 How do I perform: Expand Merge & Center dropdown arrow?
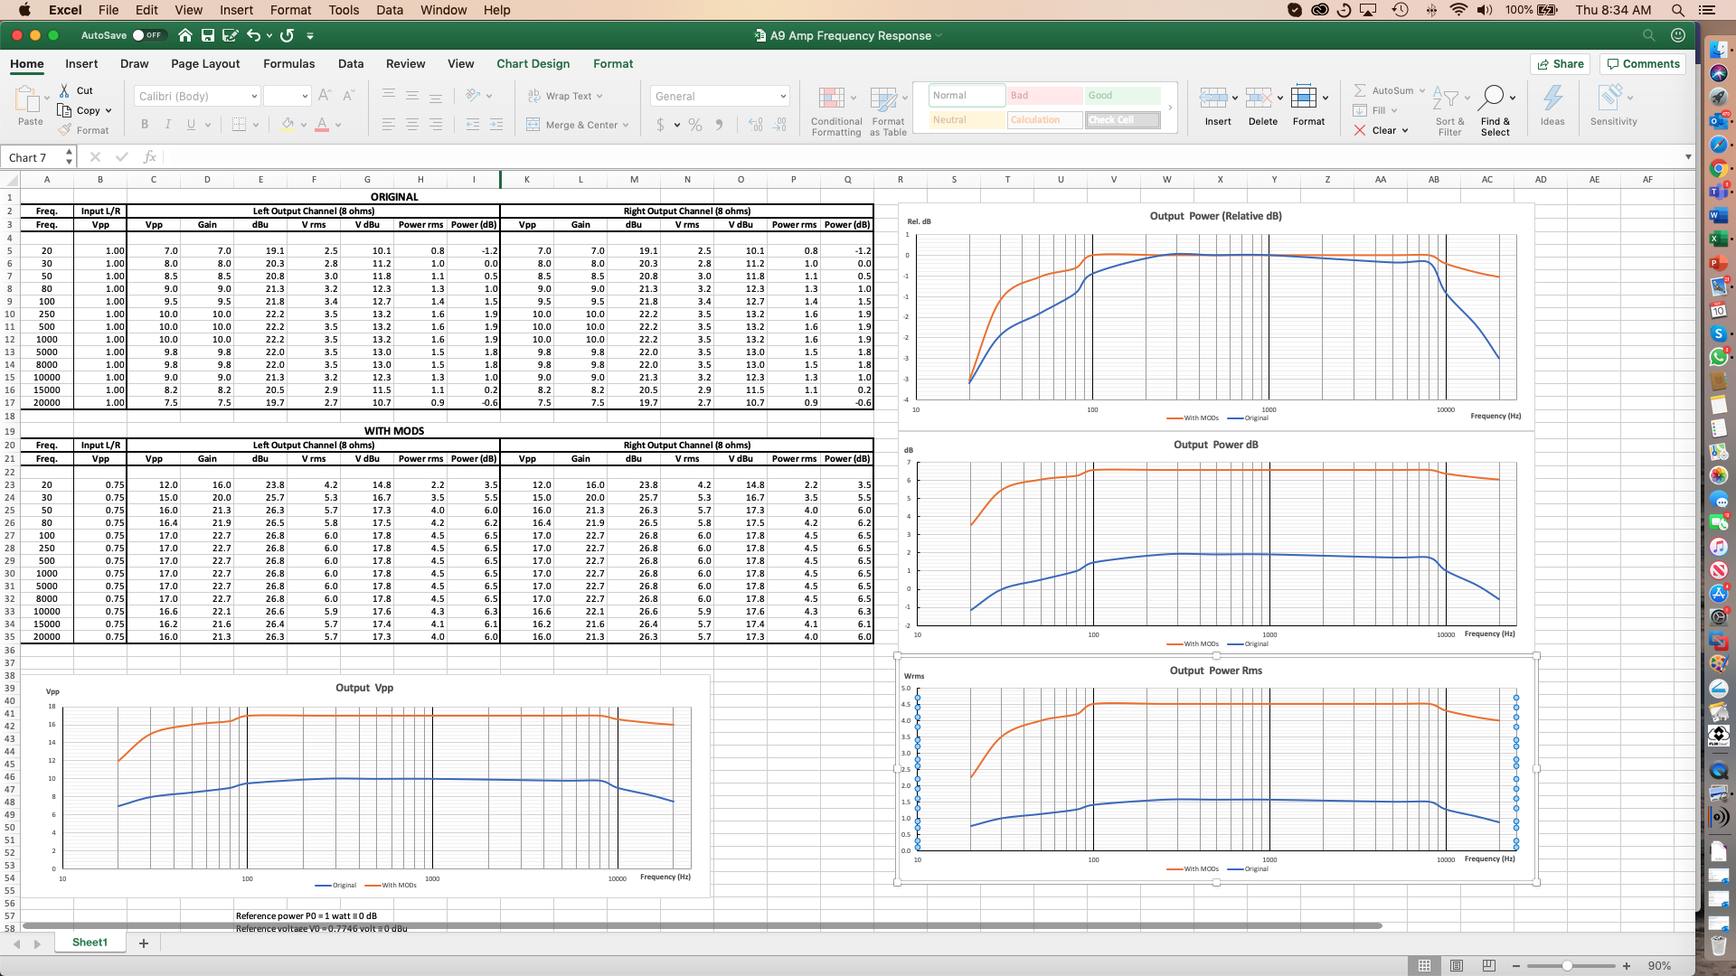[x=626, y=125]
